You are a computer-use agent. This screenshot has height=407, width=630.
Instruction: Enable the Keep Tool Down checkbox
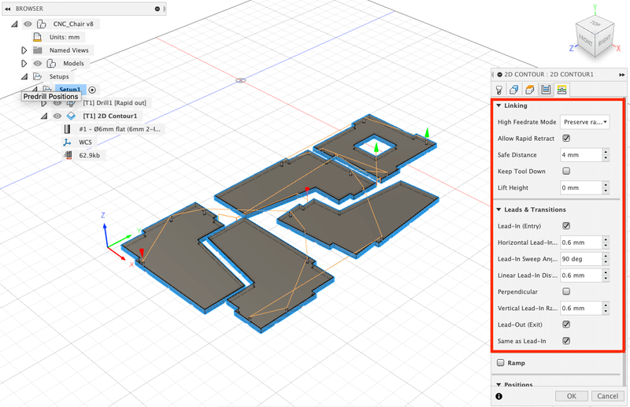click(x=566, y=171)
